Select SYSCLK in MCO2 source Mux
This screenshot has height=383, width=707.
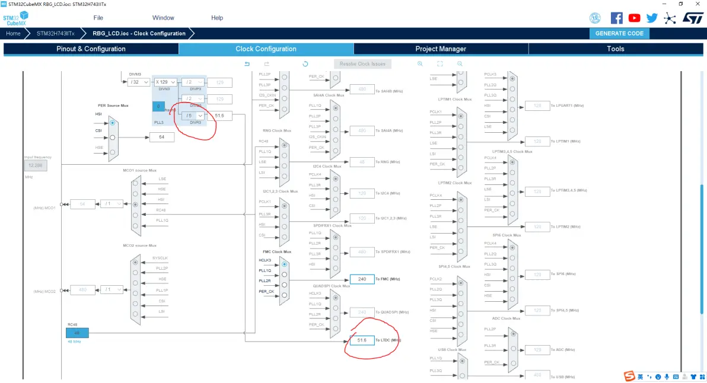click(x=135, y=262)
